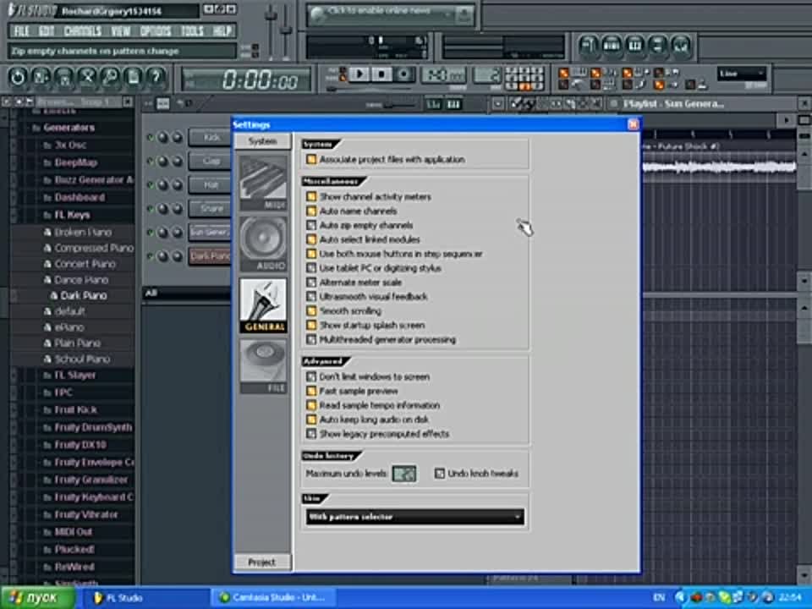Open the FILE settings page icon
Screen dimensions: 812x609
click(263, 366)
